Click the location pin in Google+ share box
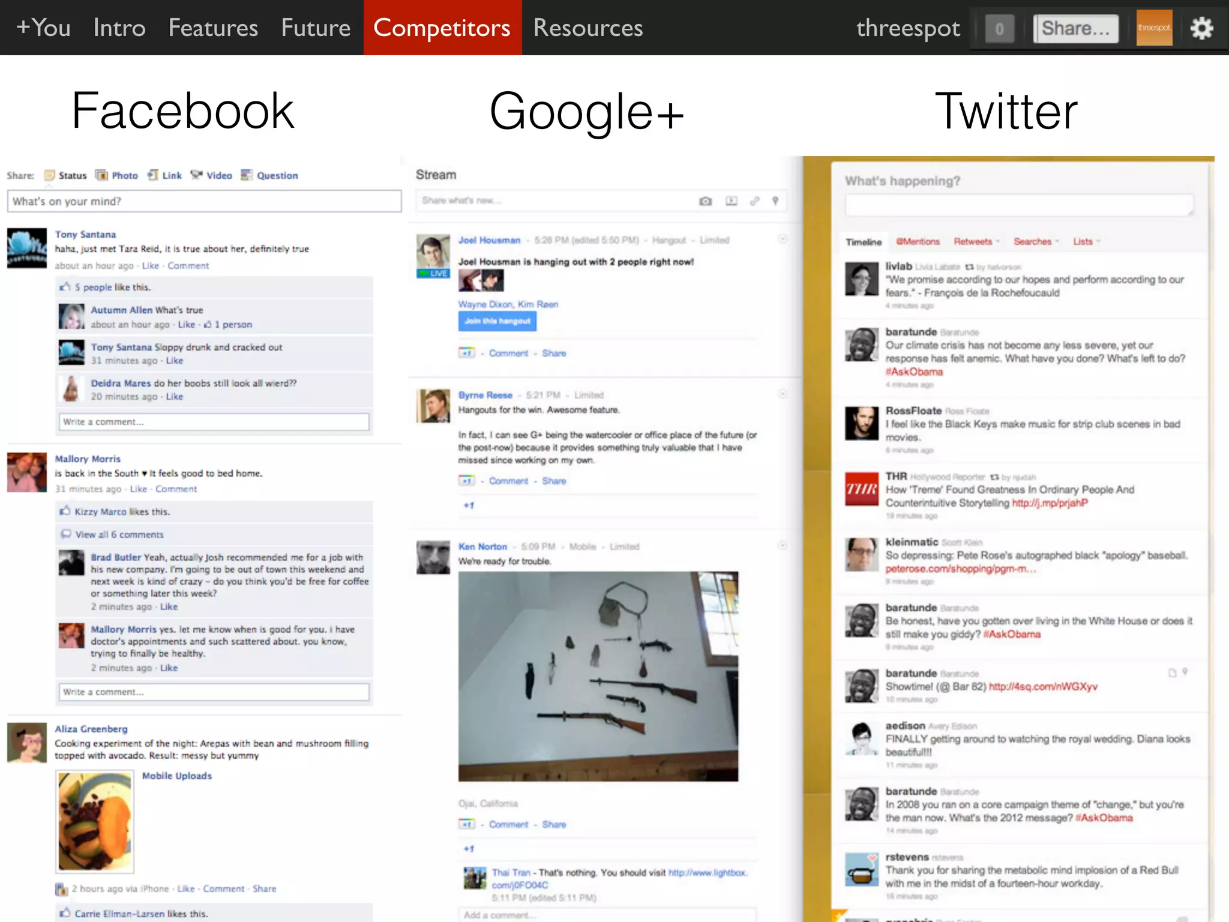Viewport: 1229px width, 922px height. click(x=775, y=201)
